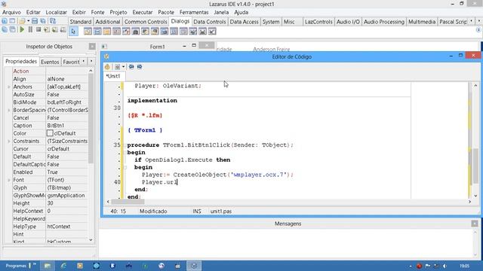Open File Explorer from the taskbar
483x271 pixels.
click(x=47, y=266)
